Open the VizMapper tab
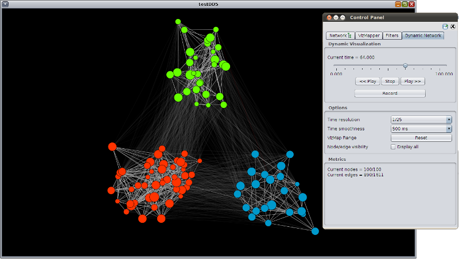Image resolution: width=459 pixels, height=259 pixels. pos(369,36)
